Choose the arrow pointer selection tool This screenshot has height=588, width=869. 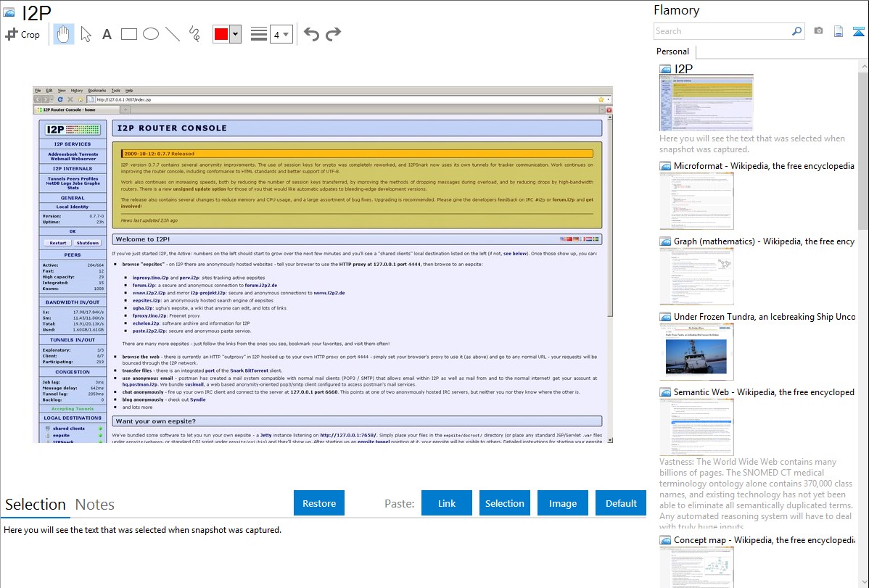(x=86, y=34)
